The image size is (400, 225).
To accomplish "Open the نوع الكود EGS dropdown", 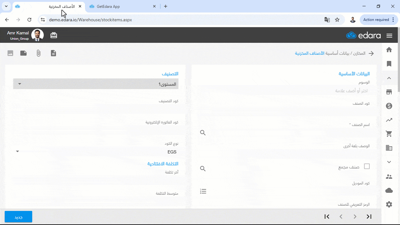I will pos(96,152).
